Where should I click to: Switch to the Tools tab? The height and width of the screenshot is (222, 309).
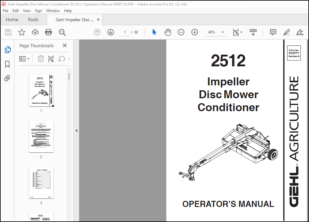pos(33,20)
